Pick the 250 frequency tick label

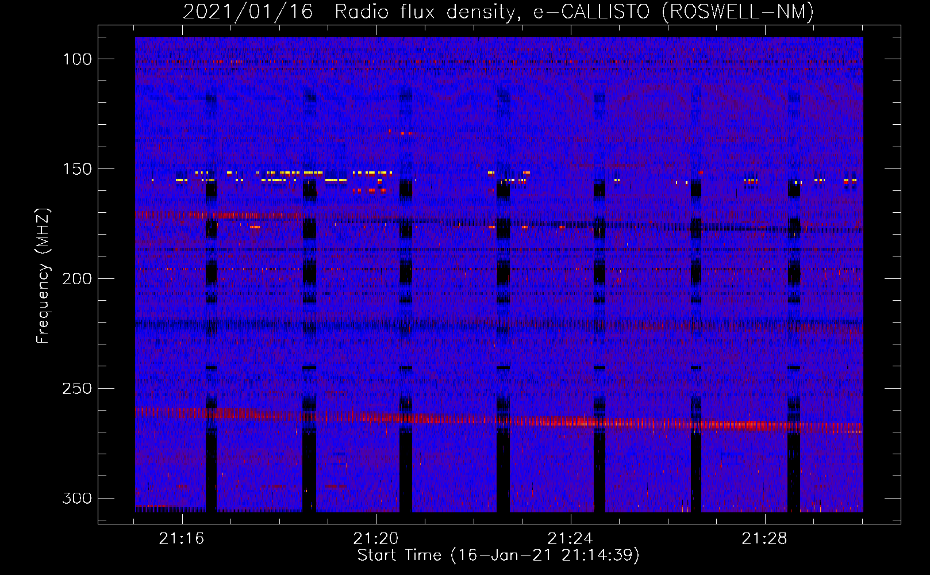77,389
